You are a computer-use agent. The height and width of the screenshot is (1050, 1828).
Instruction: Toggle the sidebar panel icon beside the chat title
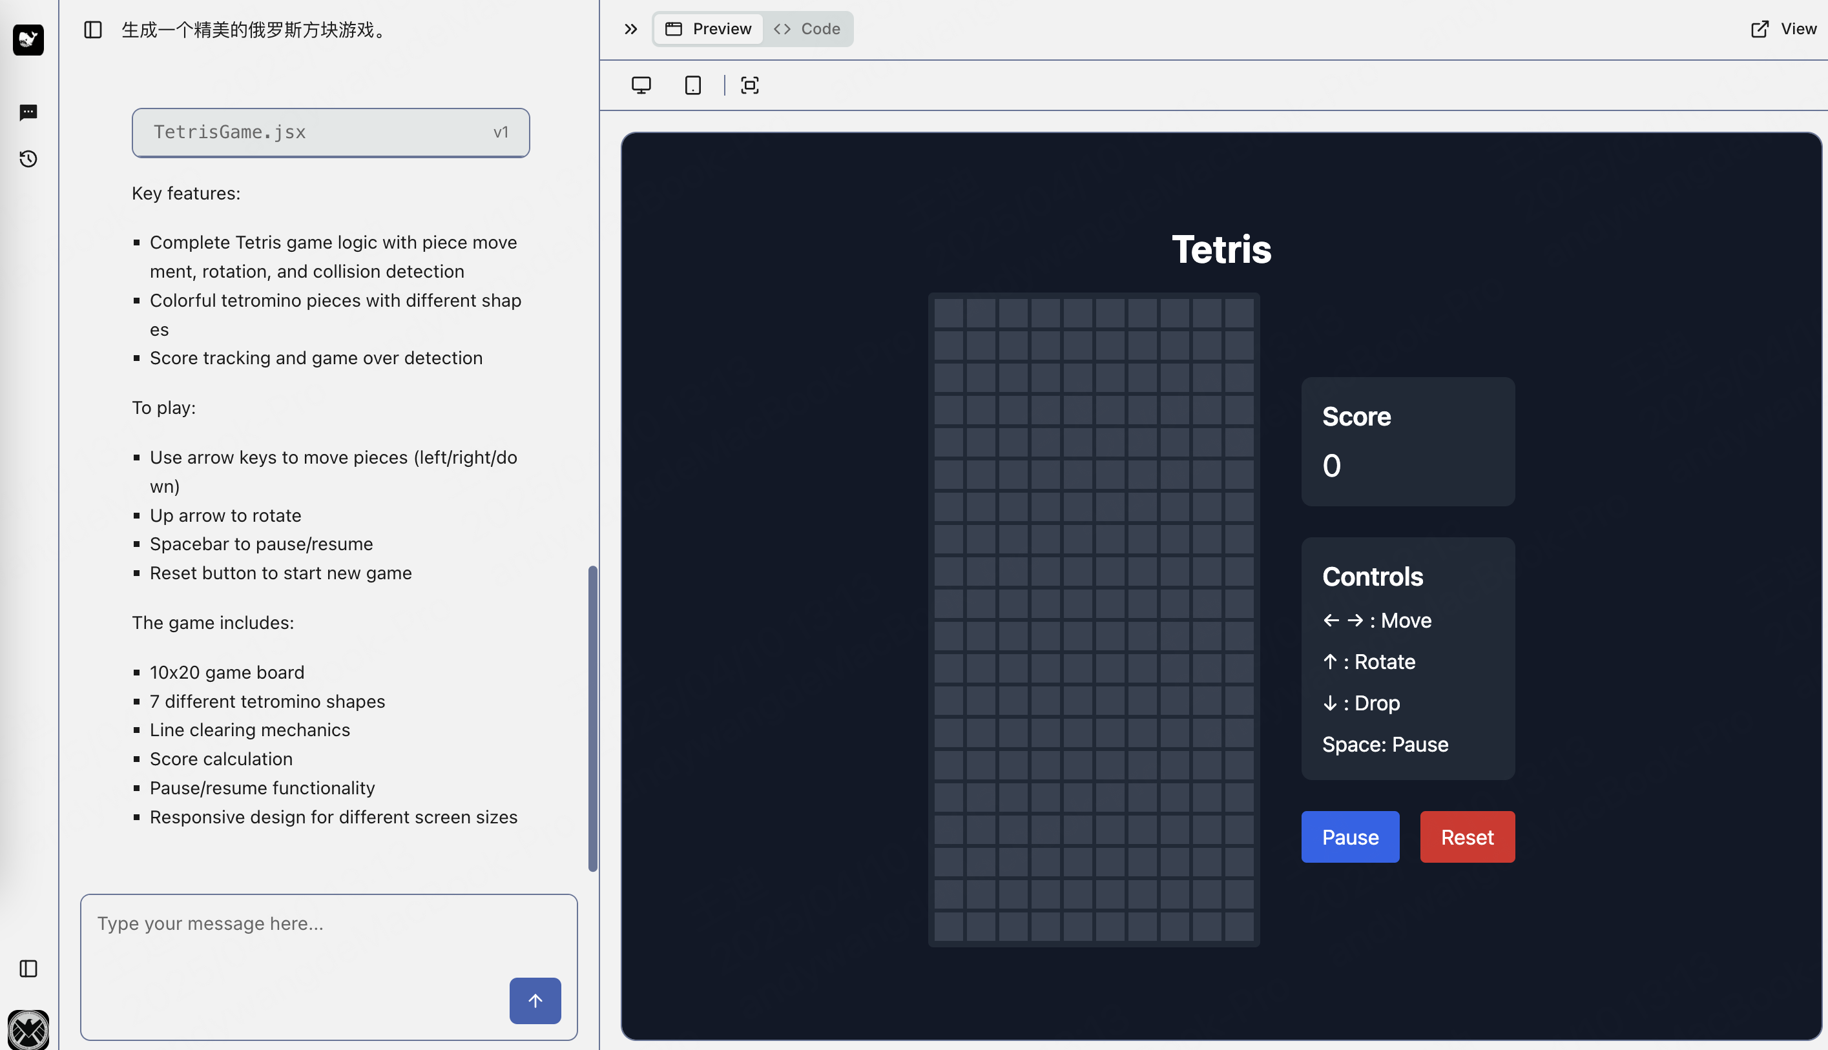(x=93, y=30)
